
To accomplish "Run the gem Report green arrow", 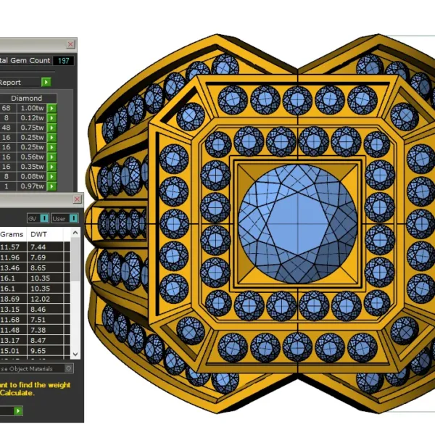I will click(46, 82).
